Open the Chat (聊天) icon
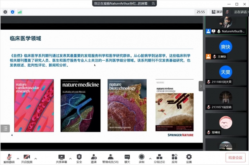Screen dimensions: 249x165 tap(127, 159)
